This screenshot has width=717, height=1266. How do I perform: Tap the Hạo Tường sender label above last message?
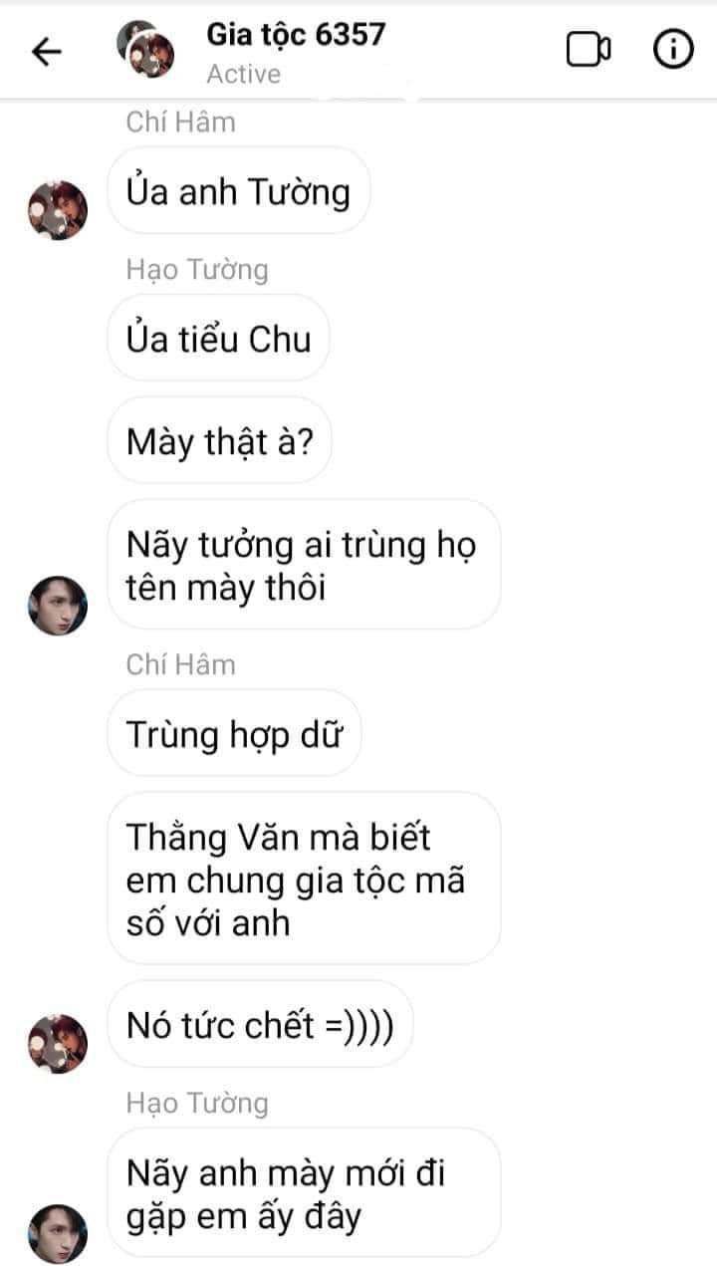(x=197, y=1103)
